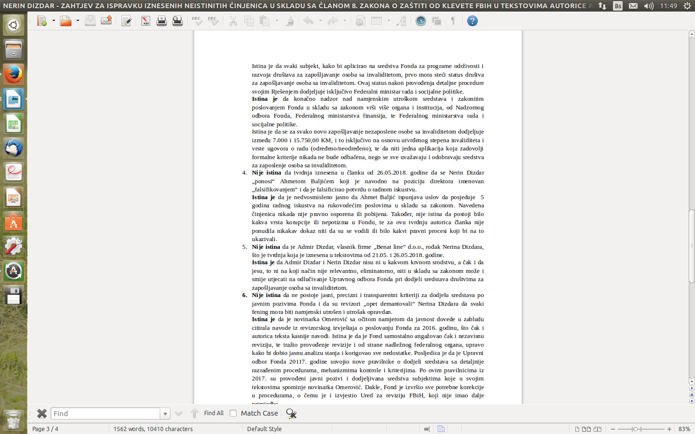The width and height of the screenshot is (695, 434).
Task: Click the 83% zoom level
Action: [x=684, y=429]
